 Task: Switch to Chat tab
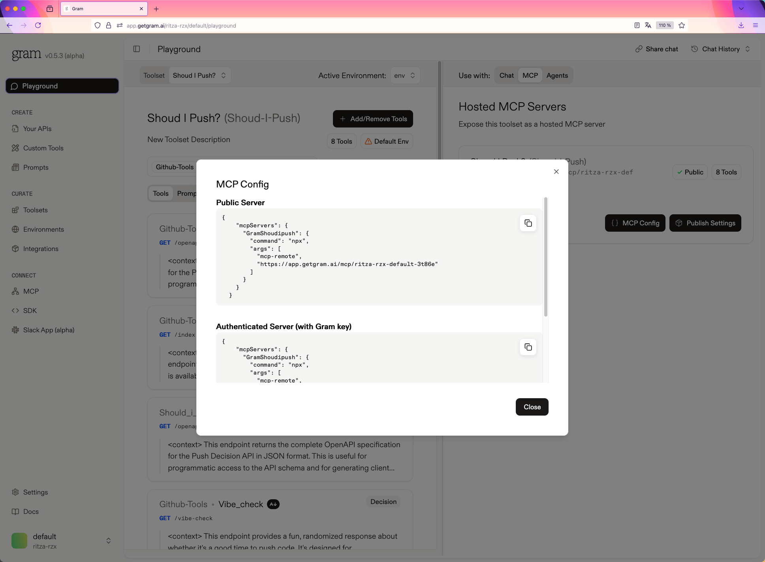click(506, 75)
